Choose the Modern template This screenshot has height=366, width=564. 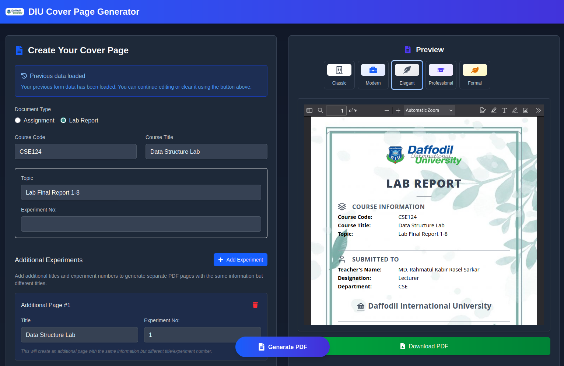[x=373, y=75]
